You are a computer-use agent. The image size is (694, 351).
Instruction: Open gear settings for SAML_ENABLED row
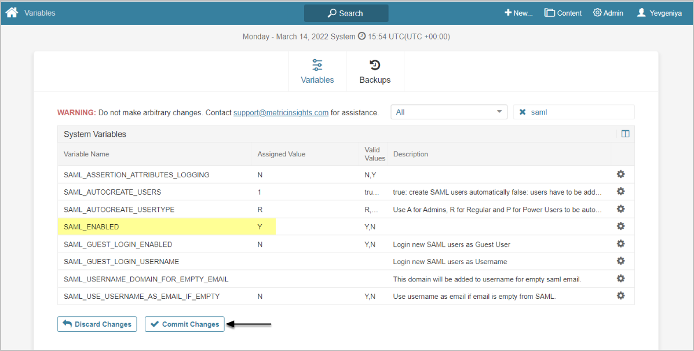[620, 226]
